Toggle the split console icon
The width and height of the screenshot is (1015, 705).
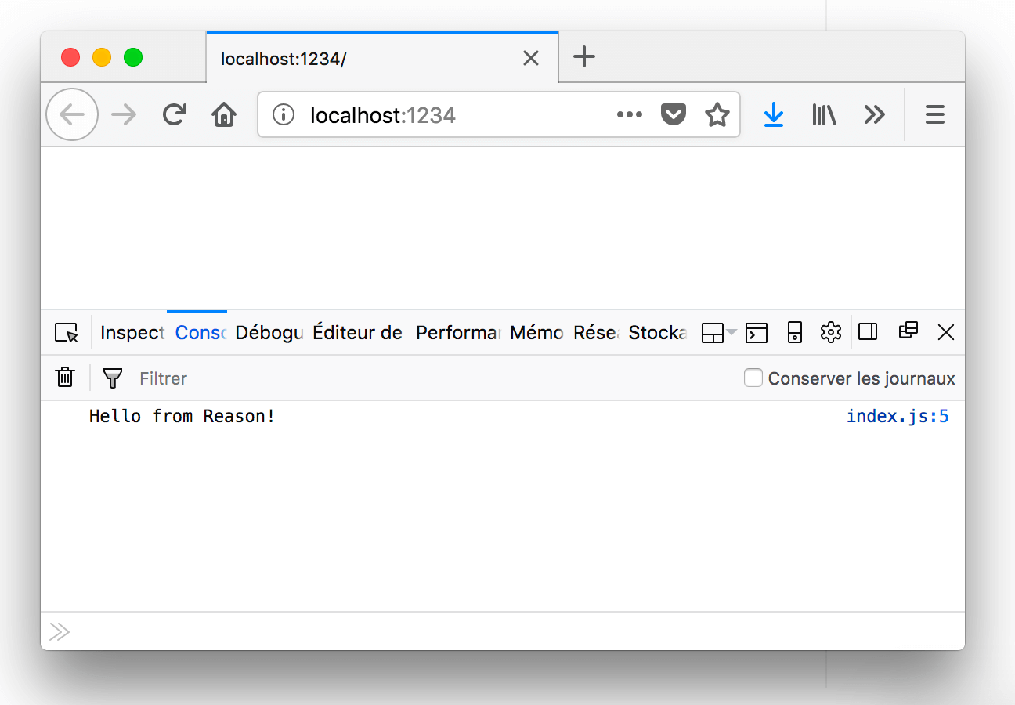click(756, 332)
